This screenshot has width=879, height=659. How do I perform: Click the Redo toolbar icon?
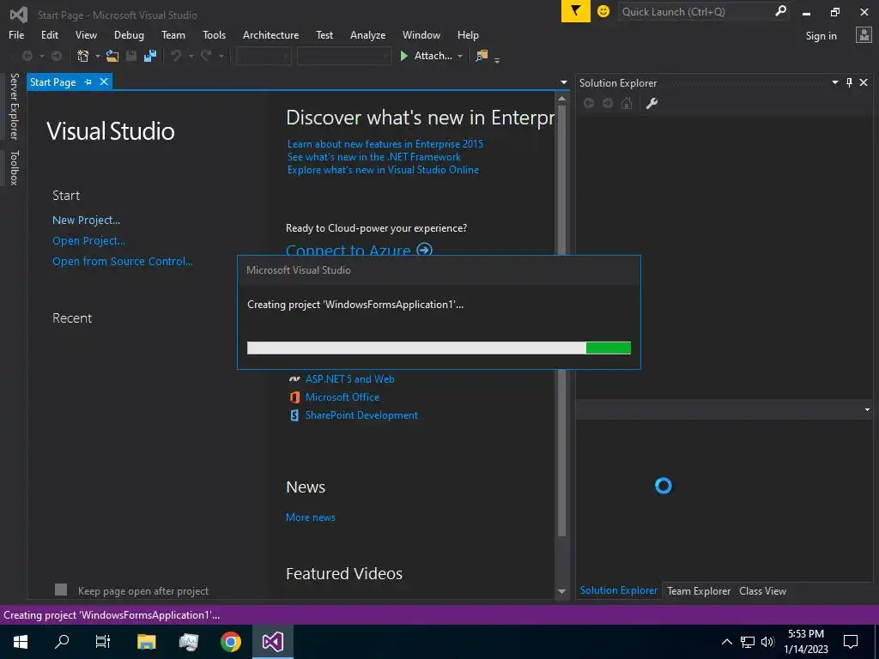coord(206,56)
